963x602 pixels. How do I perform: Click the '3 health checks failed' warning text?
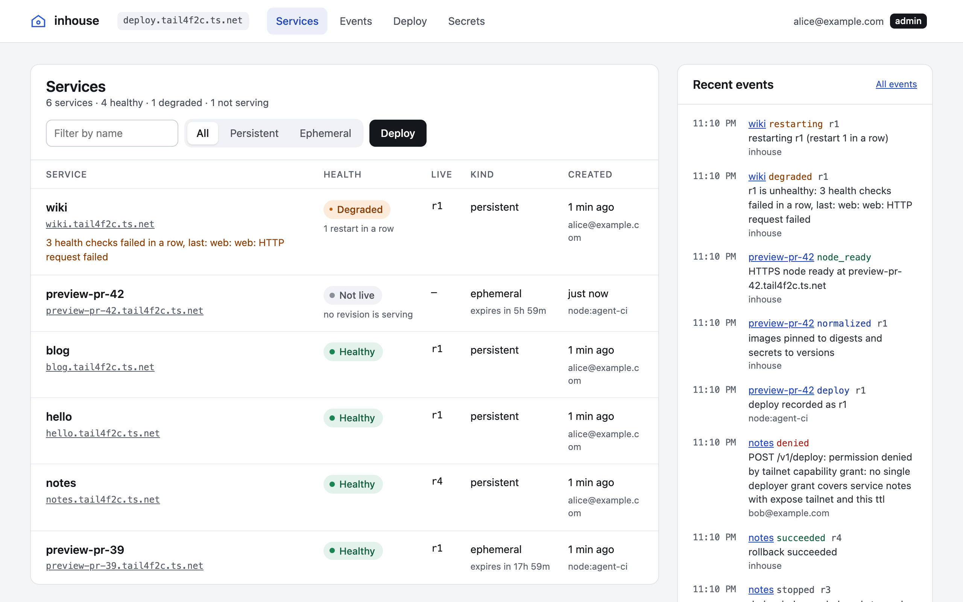click(165, 250)
